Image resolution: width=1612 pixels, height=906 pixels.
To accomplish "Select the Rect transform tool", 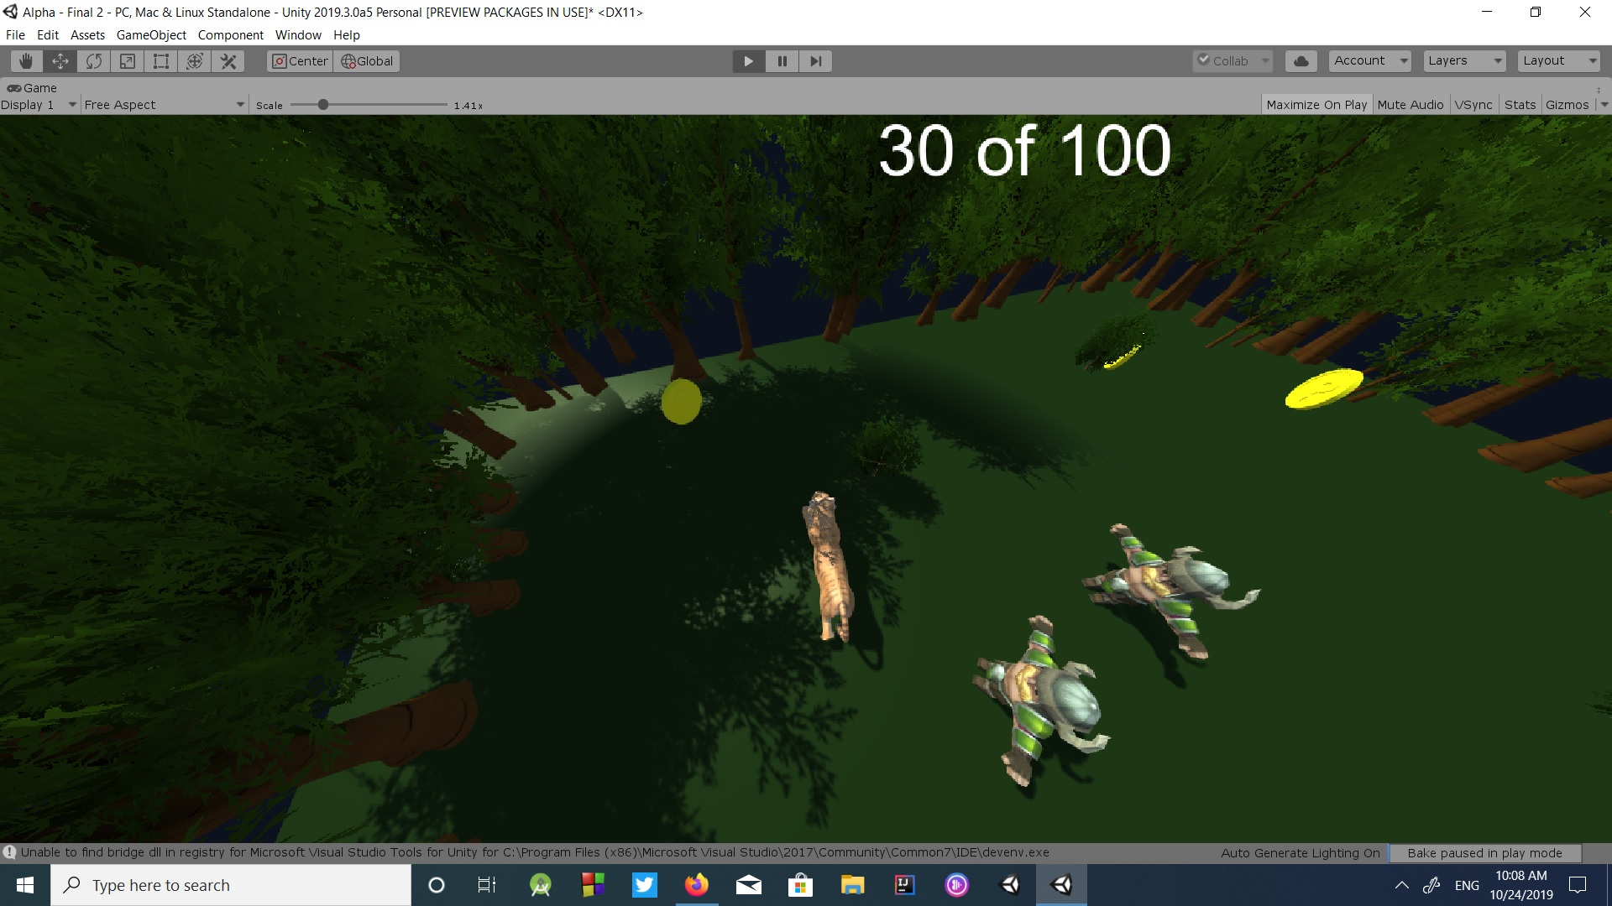I will (160, 61).
